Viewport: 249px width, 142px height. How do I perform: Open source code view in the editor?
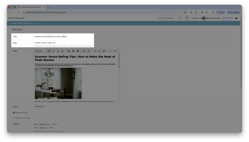coord(110,51)
